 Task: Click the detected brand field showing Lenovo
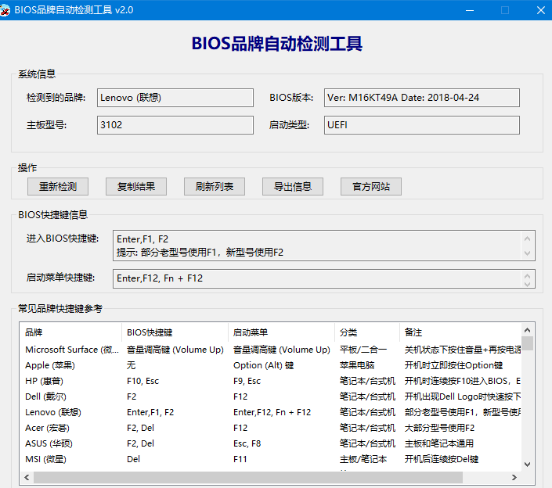175,98
